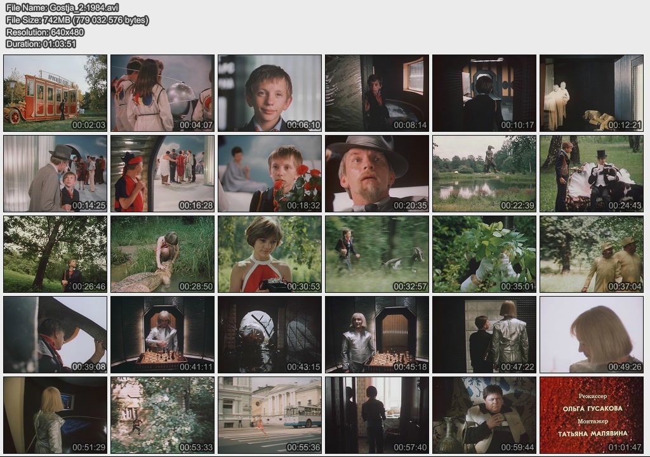This screenshot has width=650, height=457.
Task: Click the pond landscape thumbnail at 00:22:39
Action: point(484,173)
